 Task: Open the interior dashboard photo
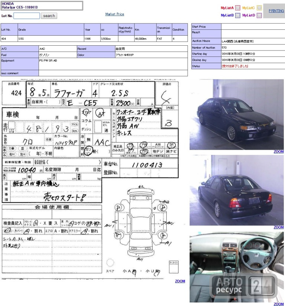[237, 267]
